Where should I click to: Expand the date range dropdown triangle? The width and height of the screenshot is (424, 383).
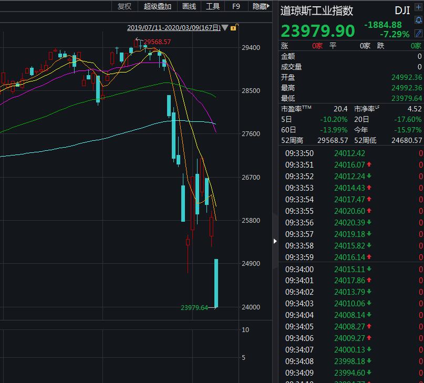[225, 27]
